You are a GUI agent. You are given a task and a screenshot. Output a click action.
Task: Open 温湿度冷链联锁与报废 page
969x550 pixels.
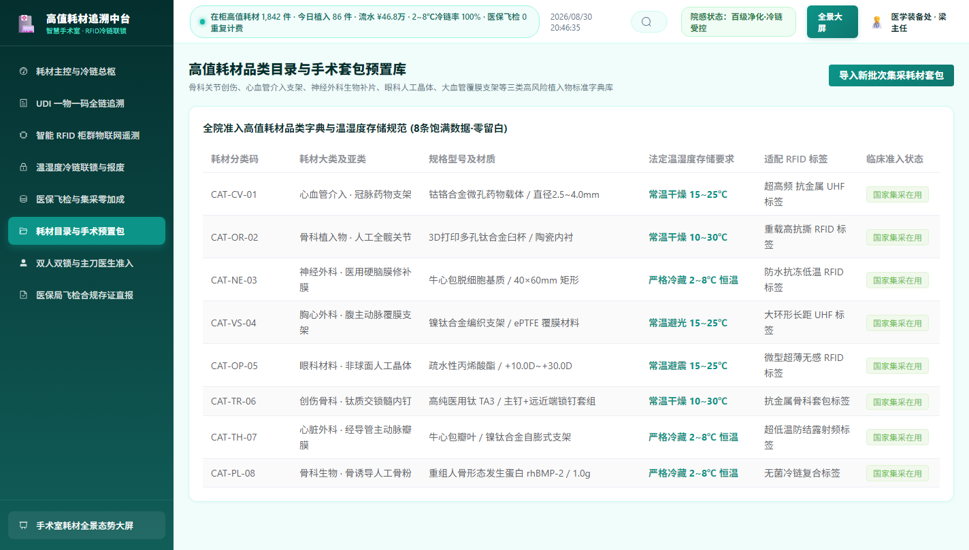tap(86, 167)
